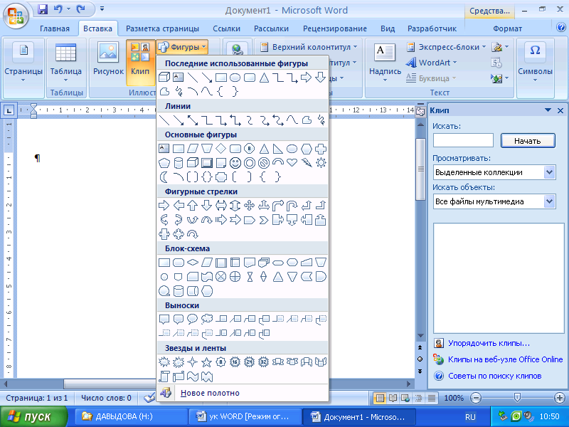This screenshot has height=427, width=569.
Task: Select the smiley face shape
Action: [x=235, y=163]
